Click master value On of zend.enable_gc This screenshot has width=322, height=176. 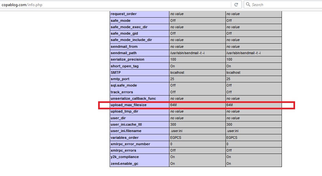229,164
